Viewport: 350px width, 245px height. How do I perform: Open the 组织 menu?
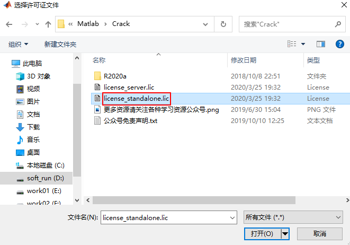19,44
